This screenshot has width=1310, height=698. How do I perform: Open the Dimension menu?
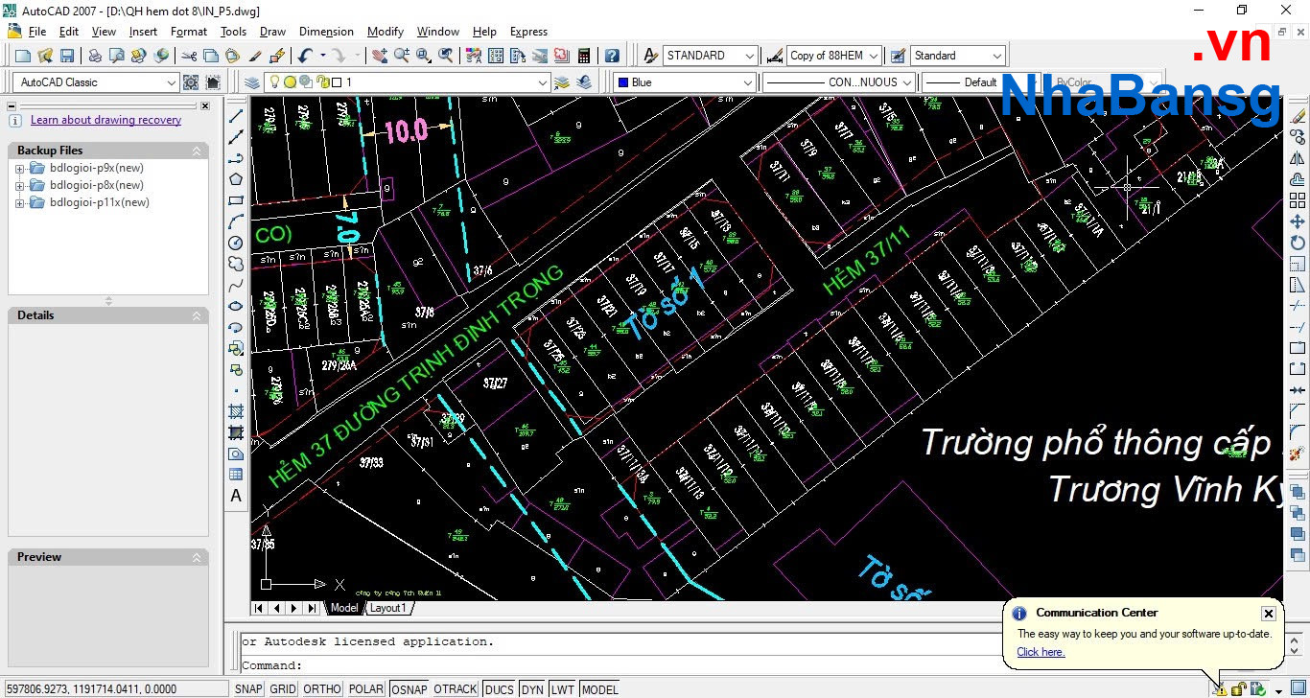pos(326,32)
